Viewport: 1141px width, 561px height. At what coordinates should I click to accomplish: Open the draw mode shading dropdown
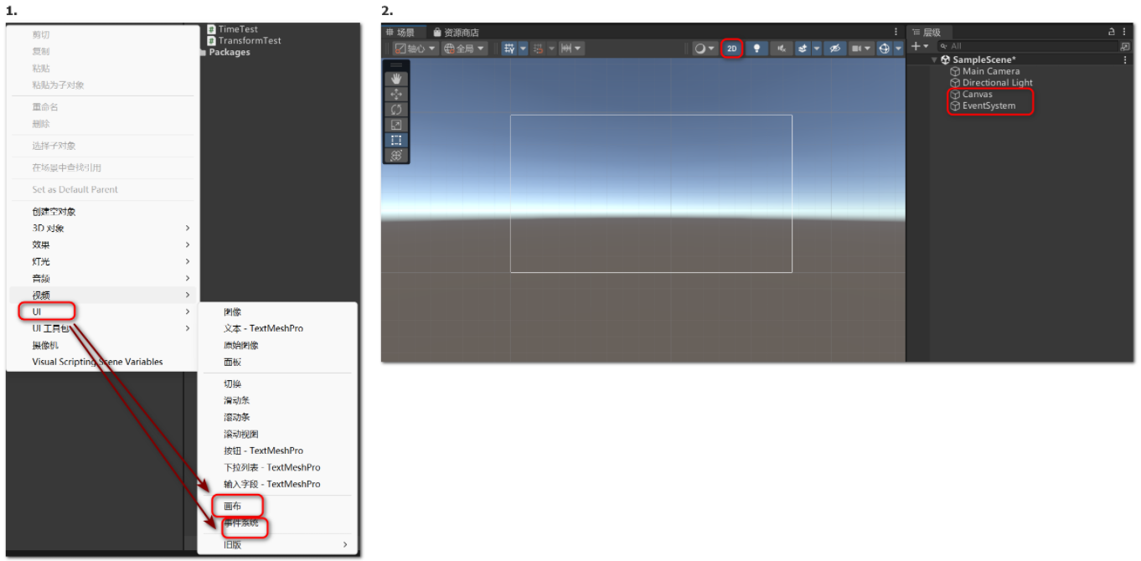coord(705,49)
